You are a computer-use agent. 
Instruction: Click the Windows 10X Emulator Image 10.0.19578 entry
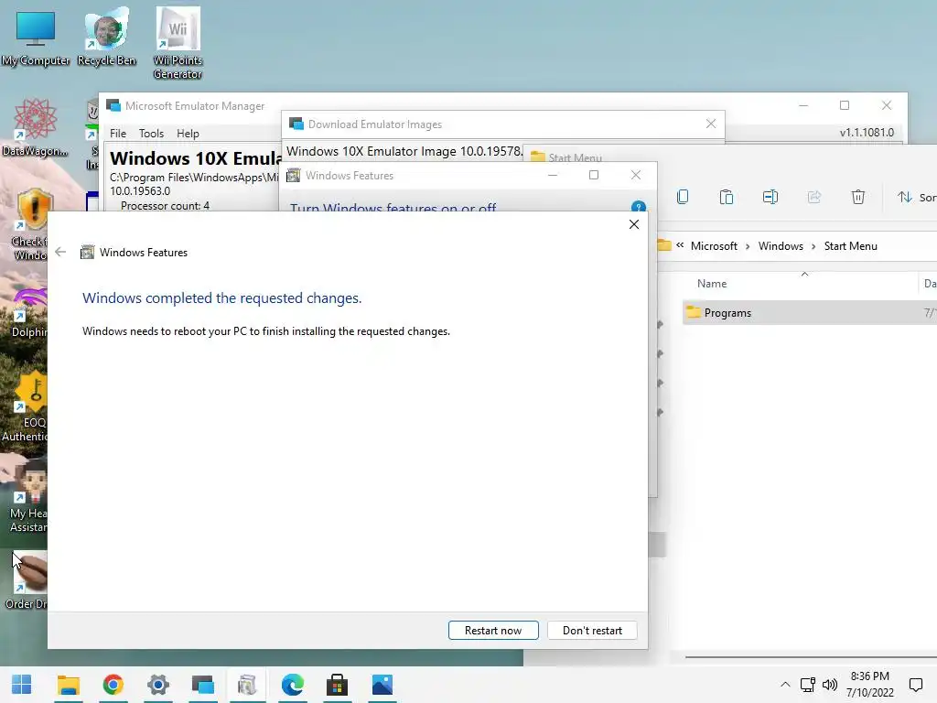[404, 151]
